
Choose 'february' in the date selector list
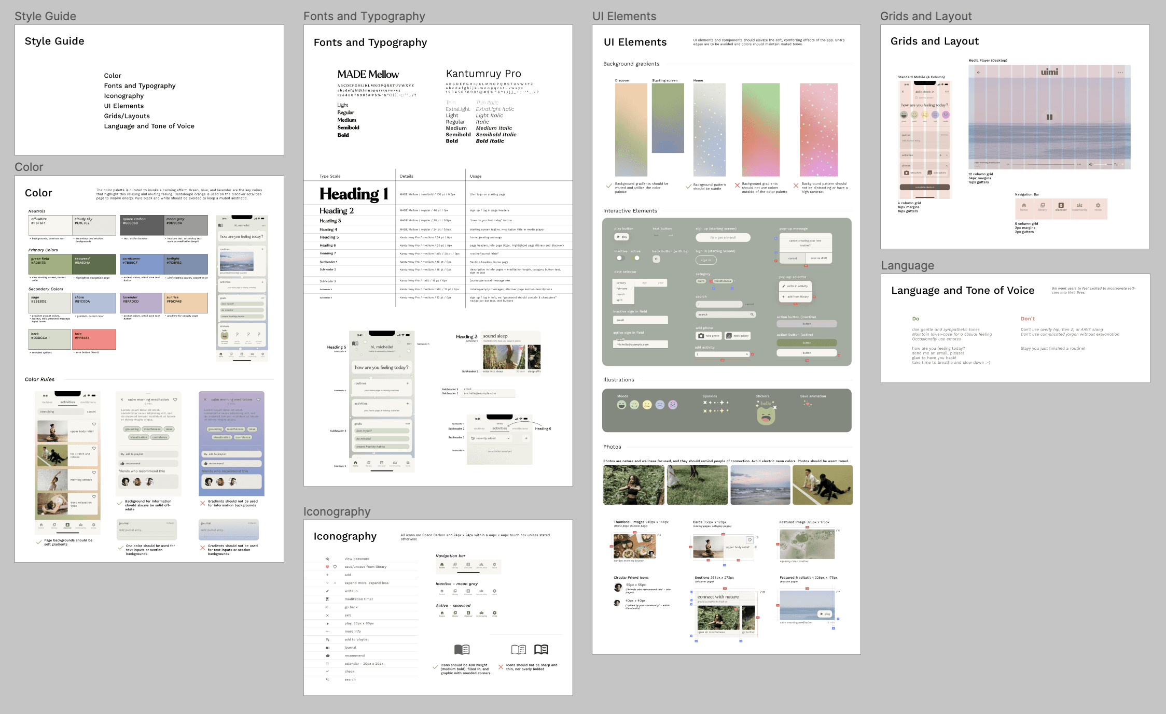[623, 289]
